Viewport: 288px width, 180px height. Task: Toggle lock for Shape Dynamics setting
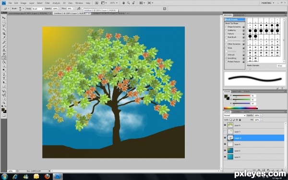243,27
